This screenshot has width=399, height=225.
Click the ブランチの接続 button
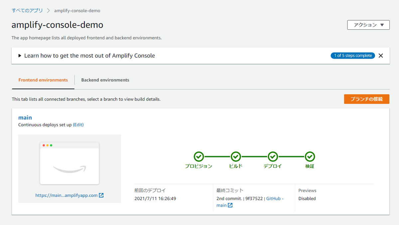[x=367, y=99]
